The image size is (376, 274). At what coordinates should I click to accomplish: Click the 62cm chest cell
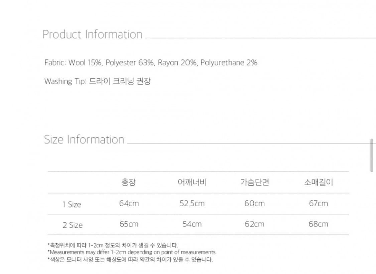click(254, 224)
